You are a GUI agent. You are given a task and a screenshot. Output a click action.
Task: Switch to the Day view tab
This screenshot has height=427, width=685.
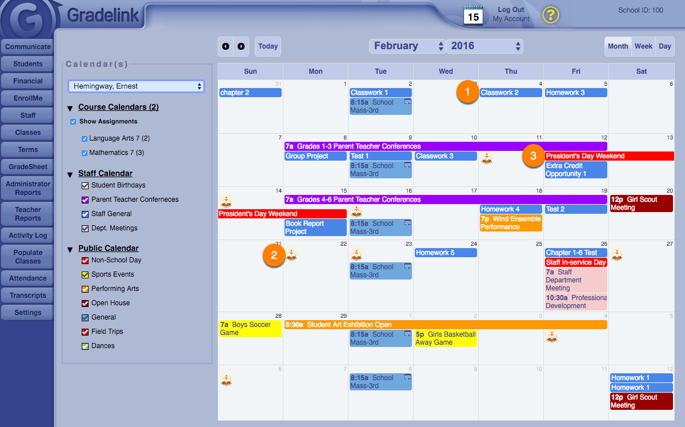coord(664,46)
